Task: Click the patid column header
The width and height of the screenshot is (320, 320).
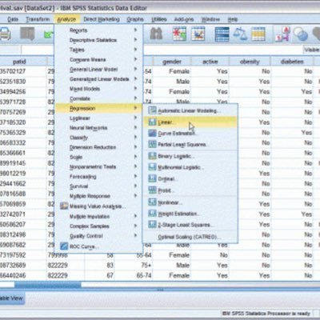Action: coord(23,62)
